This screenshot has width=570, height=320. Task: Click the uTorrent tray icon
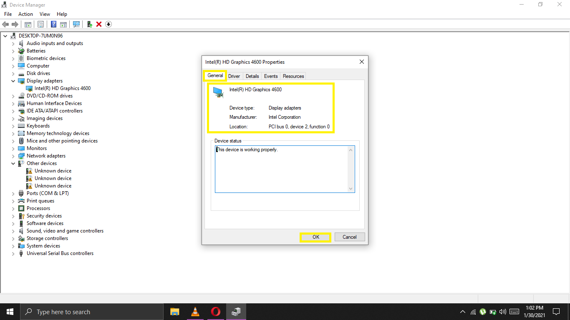point(483,312)
